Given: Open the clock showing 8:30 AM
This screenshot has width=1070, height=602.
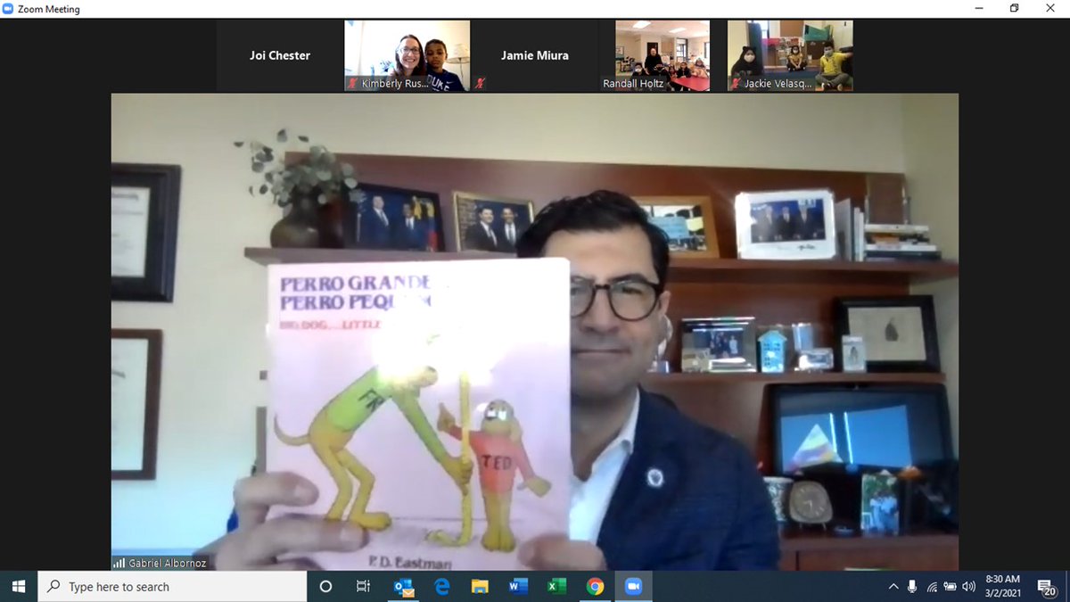Looking at the screenshot, I should click(x=1003, y=586).
